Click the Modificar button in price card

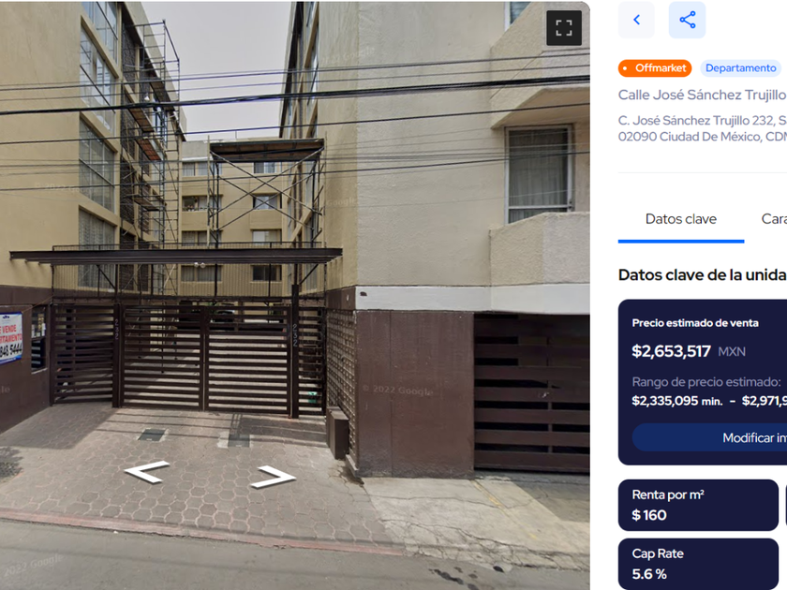point(710,437)
